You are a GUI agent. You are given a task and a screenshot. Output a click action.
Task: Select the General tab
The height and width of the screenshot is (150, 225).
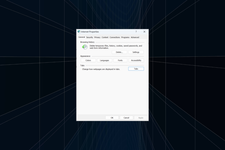(82, 37)
